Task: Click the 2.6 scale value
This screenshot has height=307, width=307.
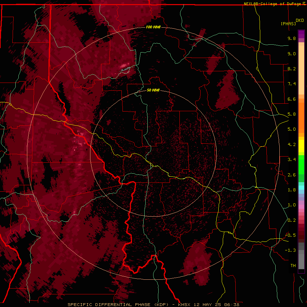Action: (292, 175)
